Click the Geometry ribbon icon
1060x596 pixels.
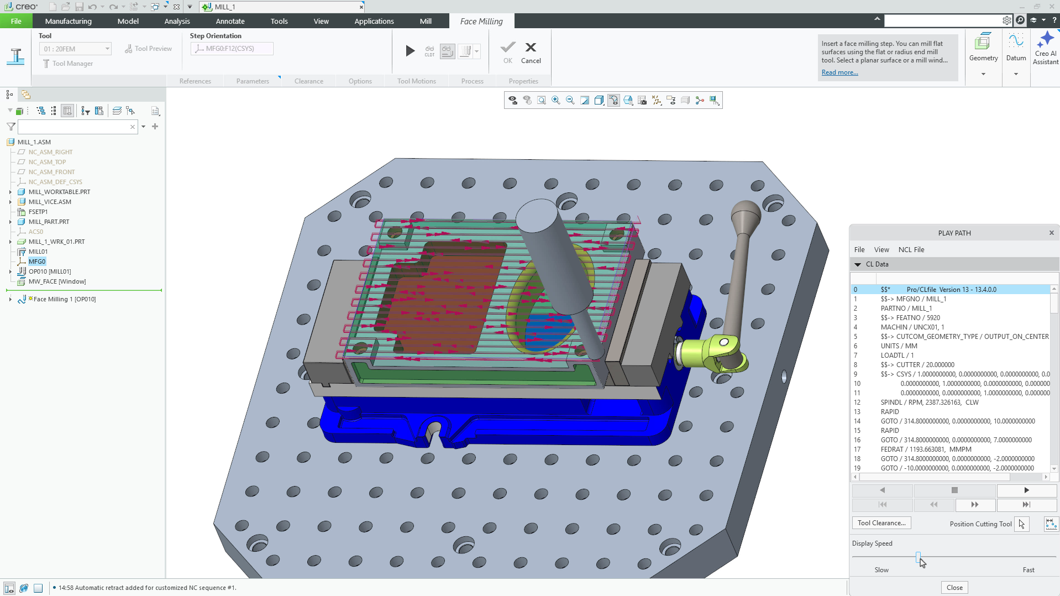point(983,47)
